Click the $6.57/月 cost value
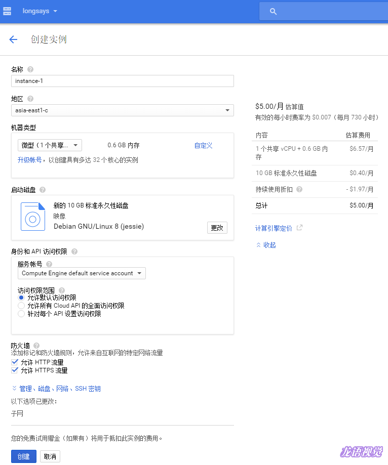Screen dimensions: 388x465 (361, 149)
